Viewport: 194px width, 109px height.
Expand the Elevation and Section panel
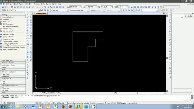pos(13,72)
